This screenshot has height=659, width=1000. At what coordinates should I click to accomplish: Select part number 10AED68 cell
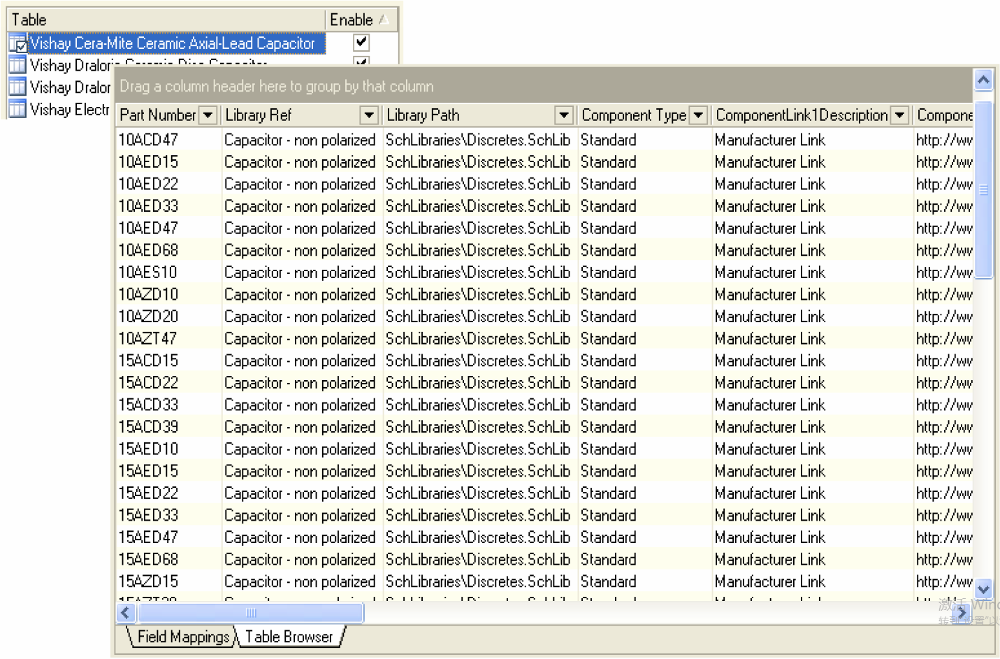click(168, 250)
